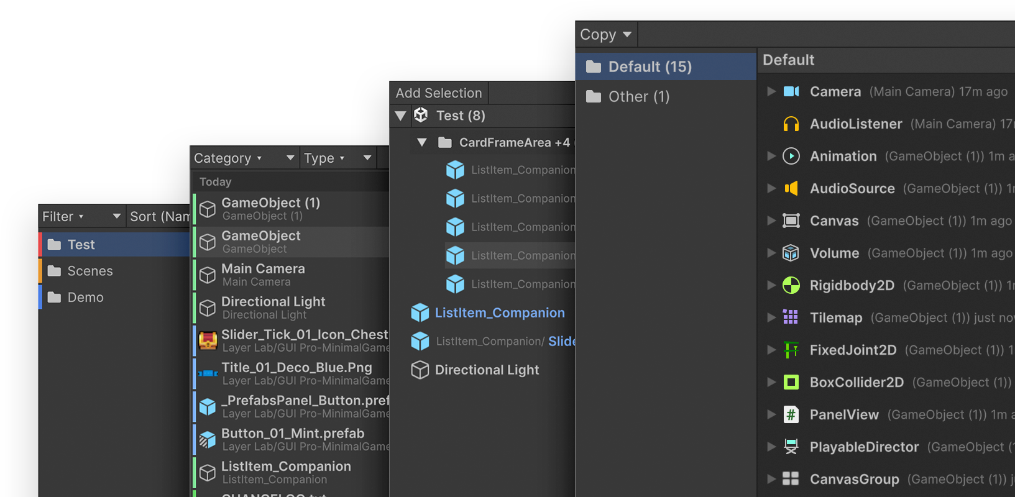Click the Camera component icon
Image resolution: width=1015 pixels, height=497 pixels.
[x=791, y=91]
